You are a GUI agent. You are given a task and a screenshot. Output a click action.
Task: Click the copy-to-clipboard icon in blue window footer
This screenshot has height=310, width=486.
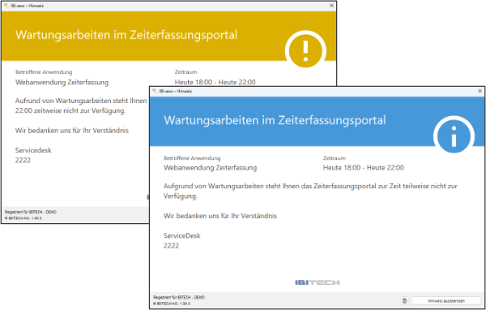click(x=405, y=301)
